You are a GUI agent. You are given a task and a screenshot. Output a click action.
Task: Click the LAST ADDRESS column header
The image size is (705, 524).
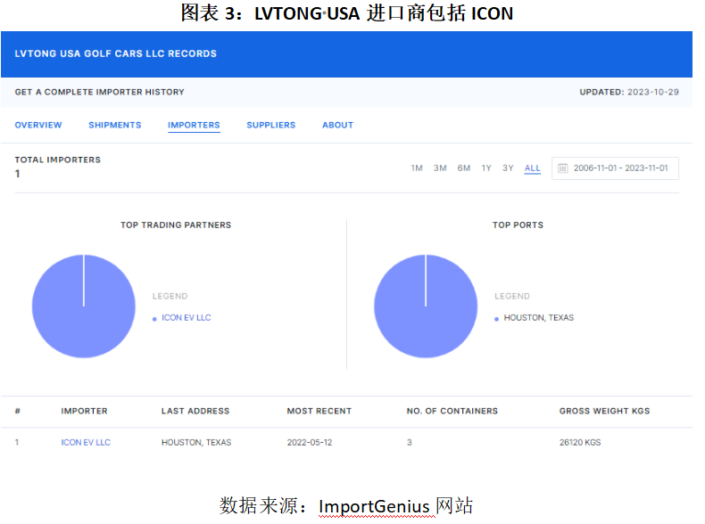click(x=195, y=411)
